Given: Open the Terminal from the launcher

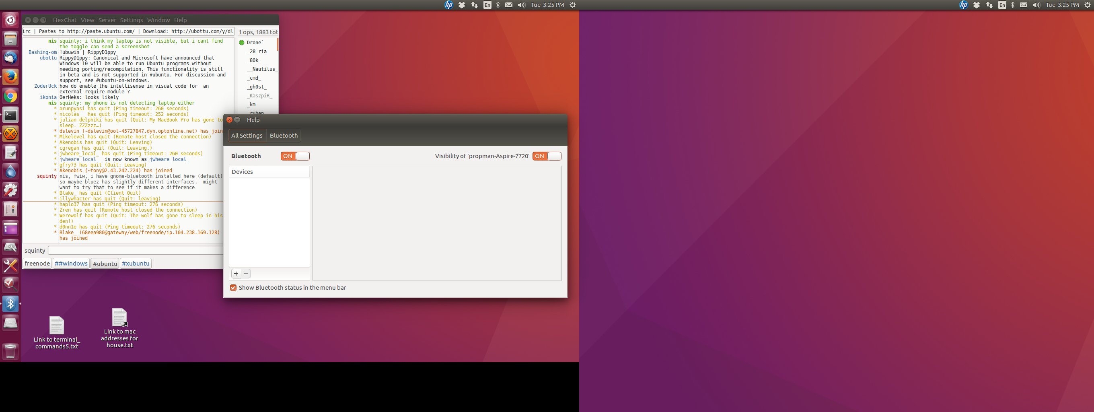Looking at the screenshot, I should pos(10,115).
